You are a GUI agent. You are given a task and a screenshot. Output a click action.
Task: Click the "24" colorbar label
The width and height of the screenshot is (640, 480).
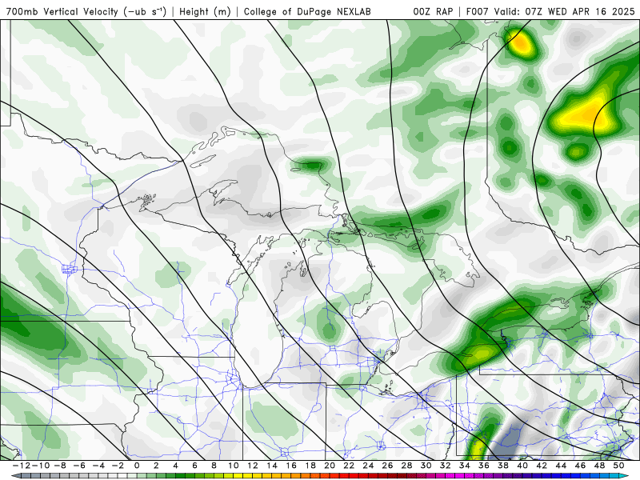[368, 466]
